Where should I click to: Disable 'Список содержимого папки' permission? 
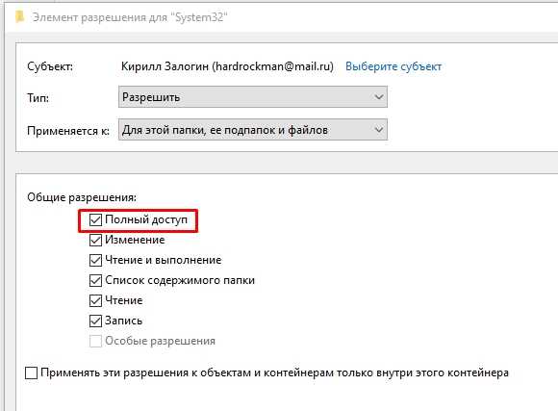point(95,281)
